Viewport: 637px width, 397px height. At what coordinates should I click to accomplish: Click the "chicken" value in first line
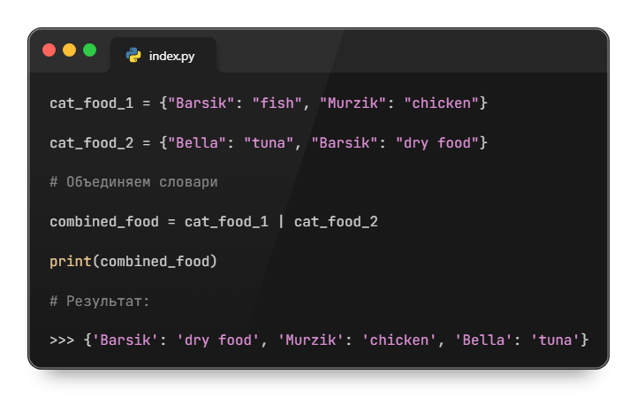pyautogui.click(x=441, y=103)
